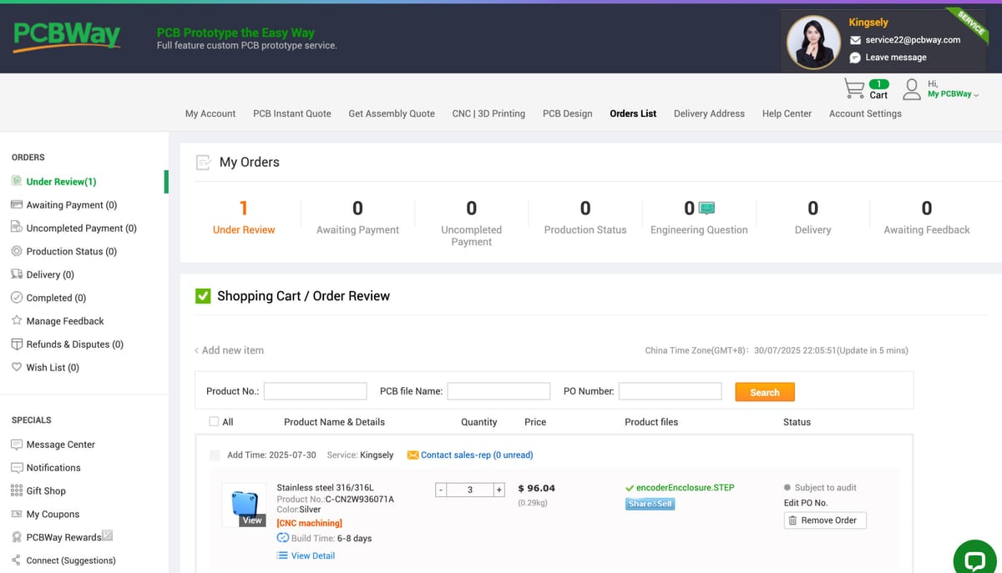Open the product thumbnail View image
The width and height of the screenshot is (1002, 573).
pos(244,505)
